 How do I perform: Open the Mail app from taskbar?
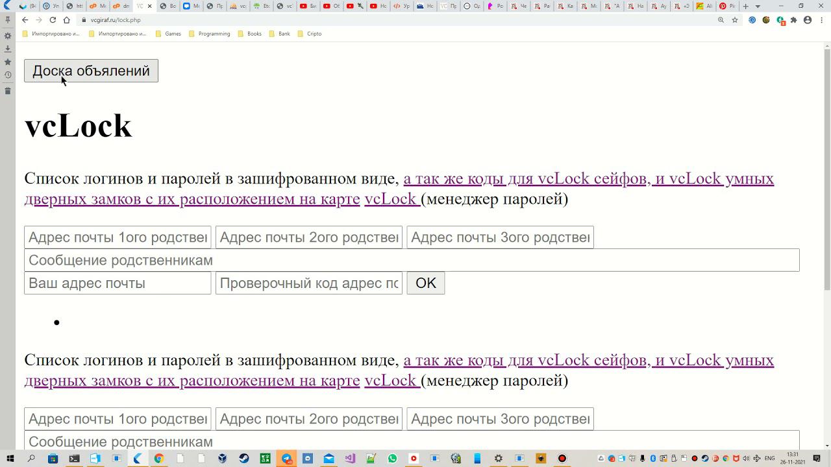click(x=329, y=459)
